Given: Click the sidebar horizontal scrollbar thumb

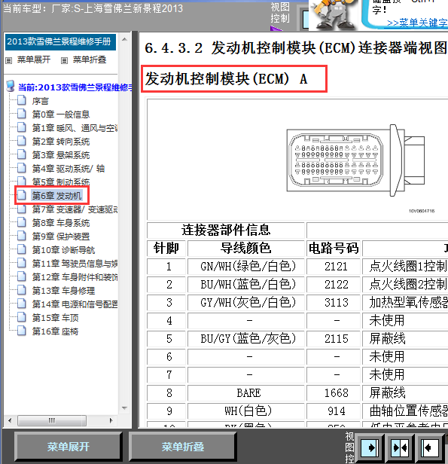Looking at the screenshot, I should (52, 420).
